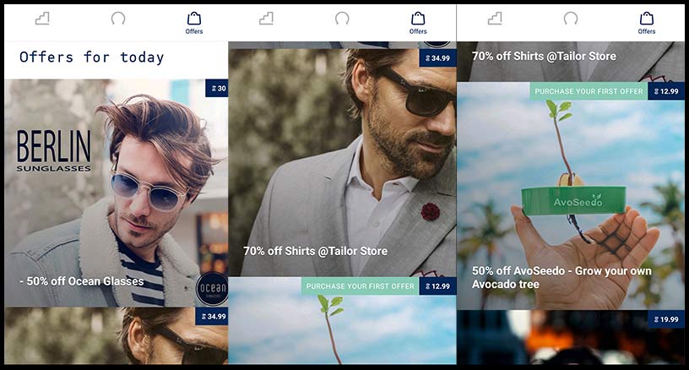
Task: Open the partially shown shirts card in the left screen
Action: pos(116,335)
